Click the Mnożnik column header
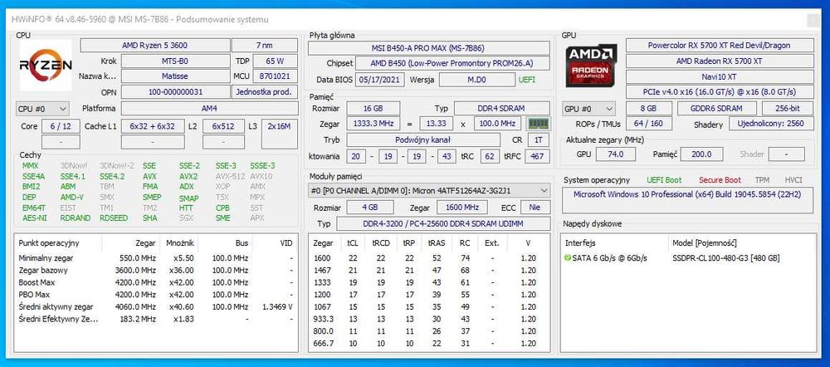830x367 pixels. coord(180,243)
